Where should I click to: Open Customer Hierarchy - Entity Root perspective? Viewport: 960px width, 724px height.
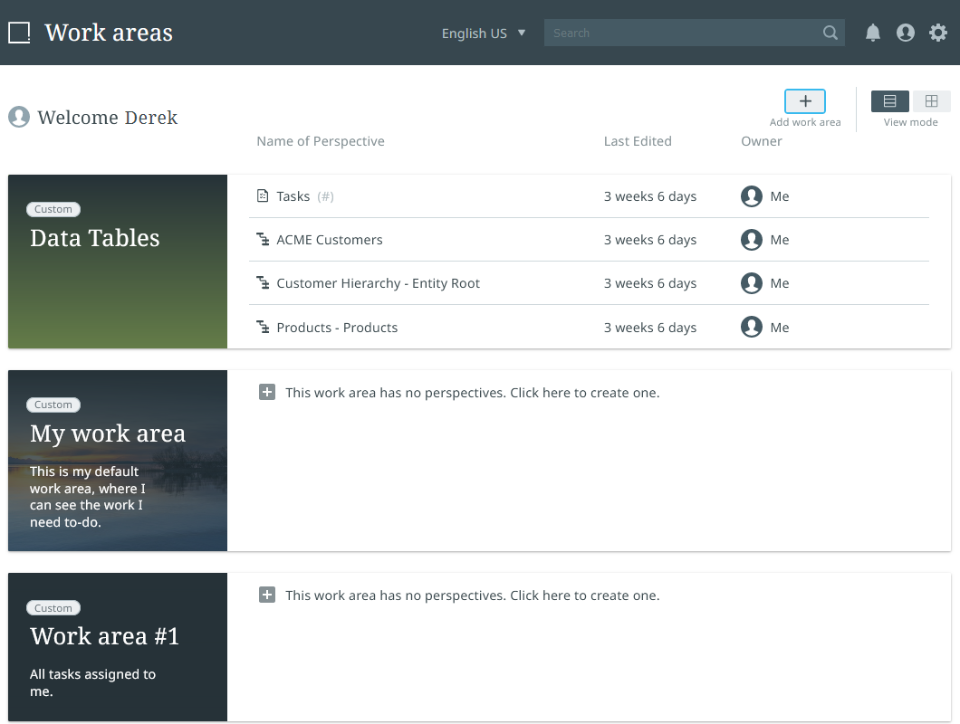tap(378, 283)
